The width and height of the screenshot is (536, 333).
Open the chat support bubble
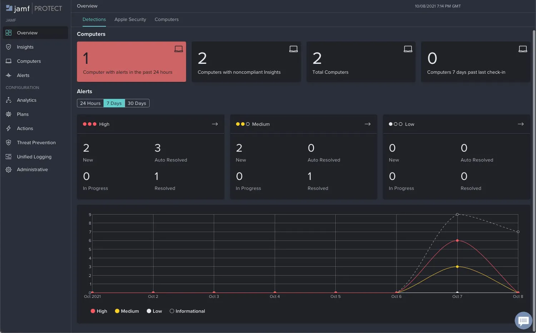pos(523,321)
